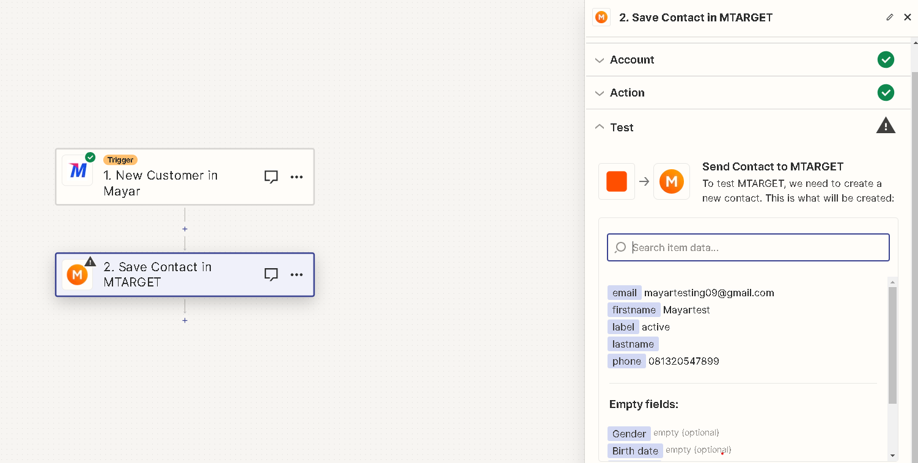Click the MTARGET icon in the panel header
The image size is (918, 463).
point(601,18)
